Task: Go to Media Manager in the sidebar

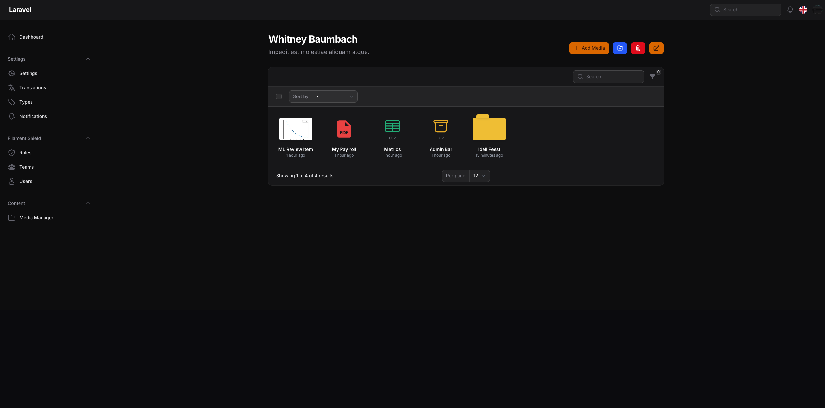Action: tap(36, 218)
